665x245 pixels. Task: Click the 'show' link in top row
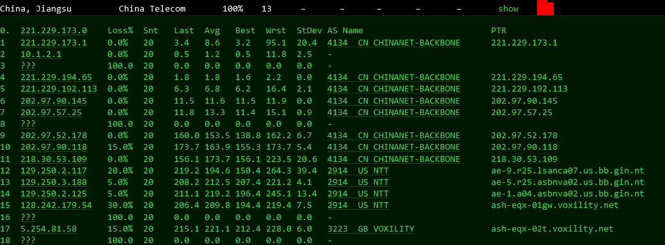tap(508, 9)
